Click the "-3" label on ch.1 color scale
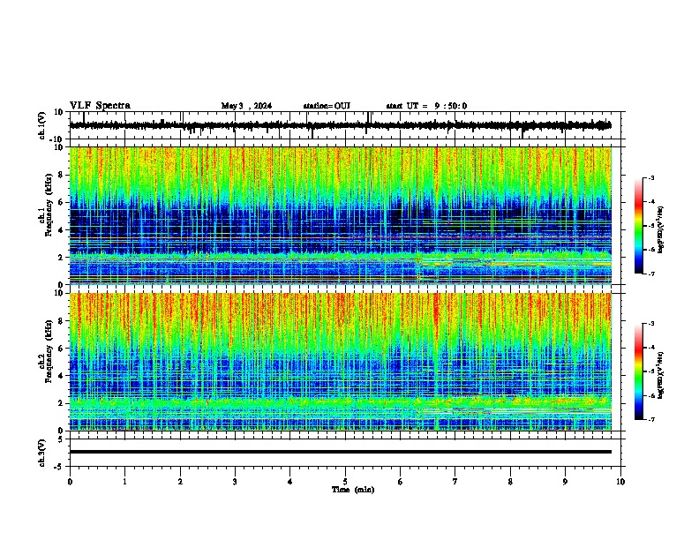This screenshot has width=699, height=540. click(x=650, y=177)
